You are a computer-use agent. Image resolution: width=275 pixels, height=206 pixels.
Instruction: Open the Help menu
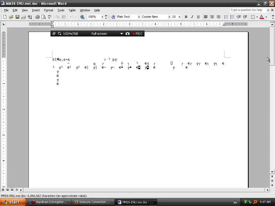point(97,10)
